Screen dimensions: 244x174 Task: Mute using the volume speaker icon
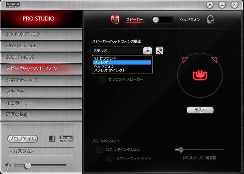point(8,166)
